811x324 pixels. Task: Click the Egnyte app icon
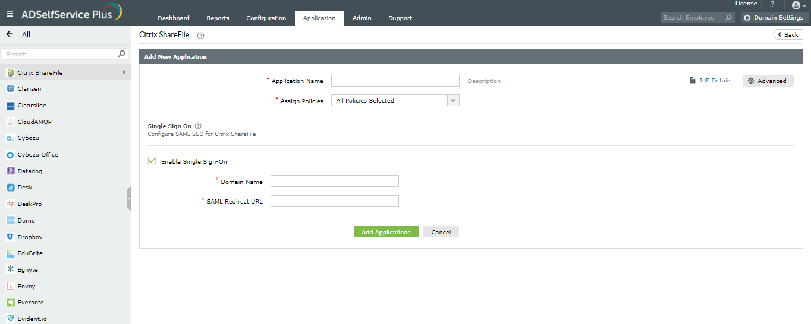11,269
